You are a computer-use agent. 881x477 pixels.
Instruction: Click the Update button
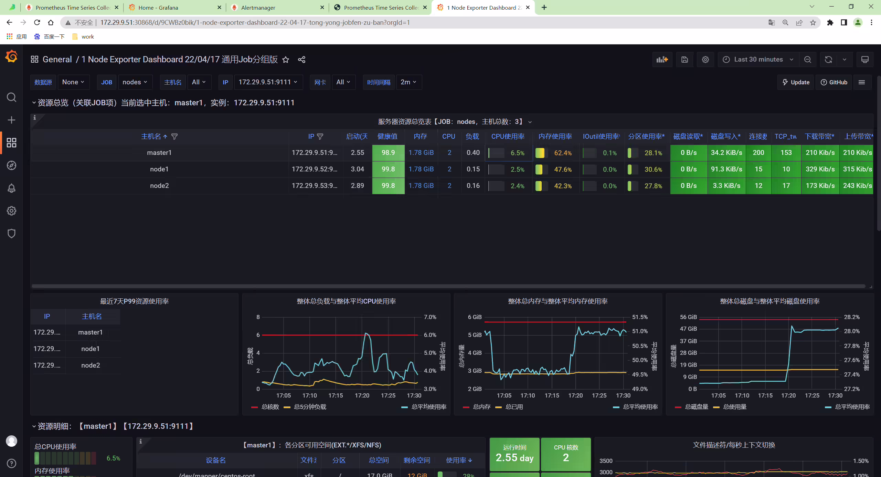tap(796, 82)
